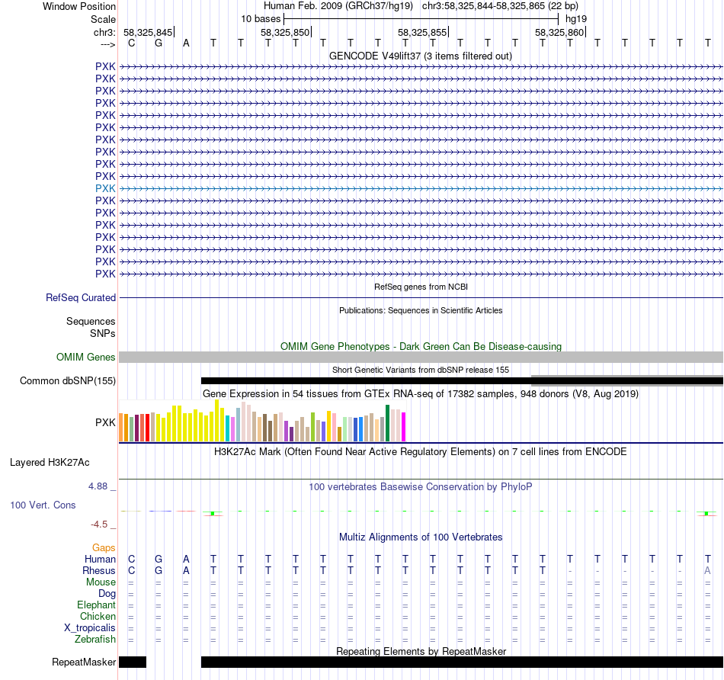Click the -4.5 PhyloP lower limit value

click(x=99, y=524)
